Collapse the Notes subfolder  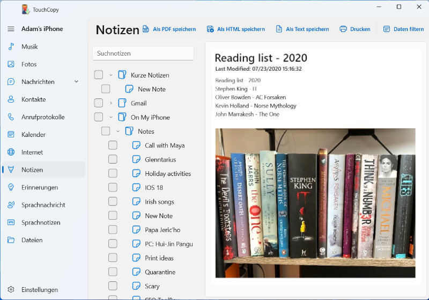pyautogui.click(x=118, y=132)
